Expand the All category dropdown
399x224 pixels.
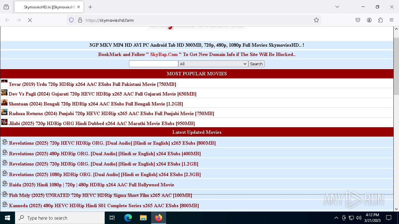tap(213, 64)
